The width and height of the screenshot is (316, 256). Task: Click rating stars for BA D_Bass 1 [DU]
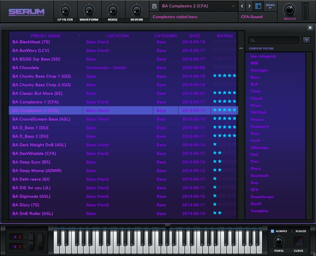click(225, 127)
